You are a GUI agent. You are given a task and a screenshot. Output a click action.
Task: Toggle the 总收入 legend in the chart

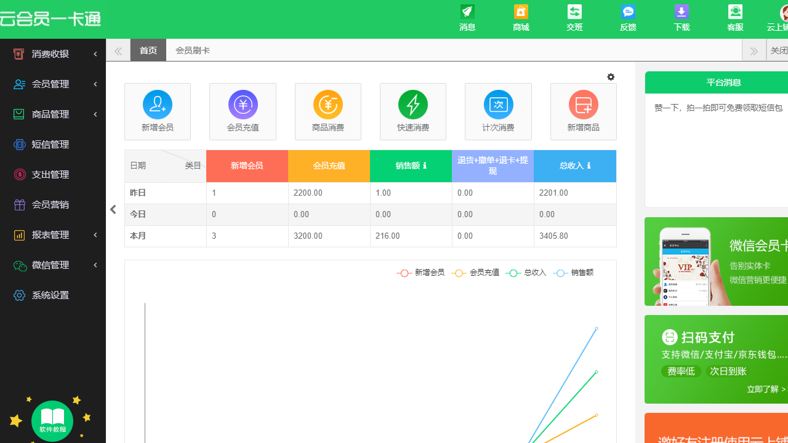coord(526,273)
